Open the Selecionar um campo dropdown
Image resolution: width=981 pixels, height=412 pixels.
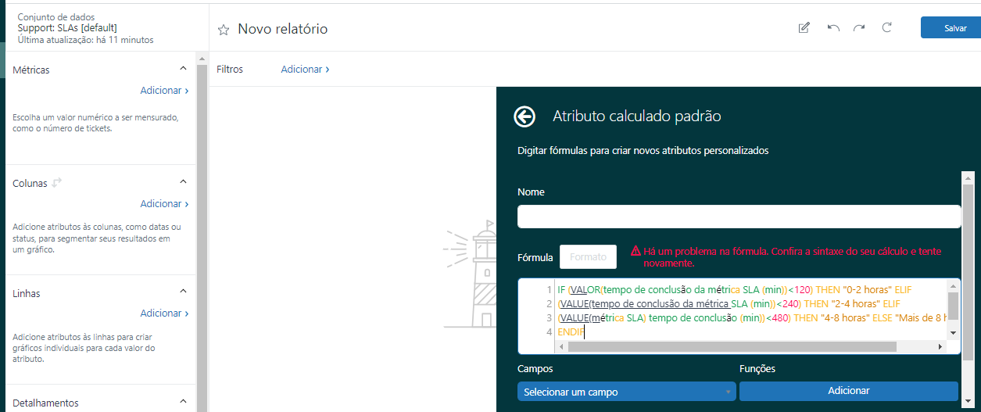pos(626,391)
